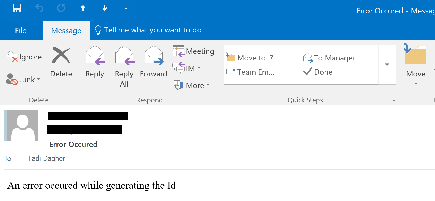This screenshot has width=435, height=201.
Task: Click the sender's avatar picture
Action: [21, 126]
